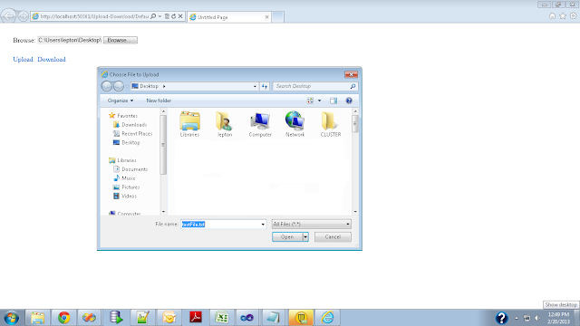
Task: Click the volume icon in tray
Action: 537,318
